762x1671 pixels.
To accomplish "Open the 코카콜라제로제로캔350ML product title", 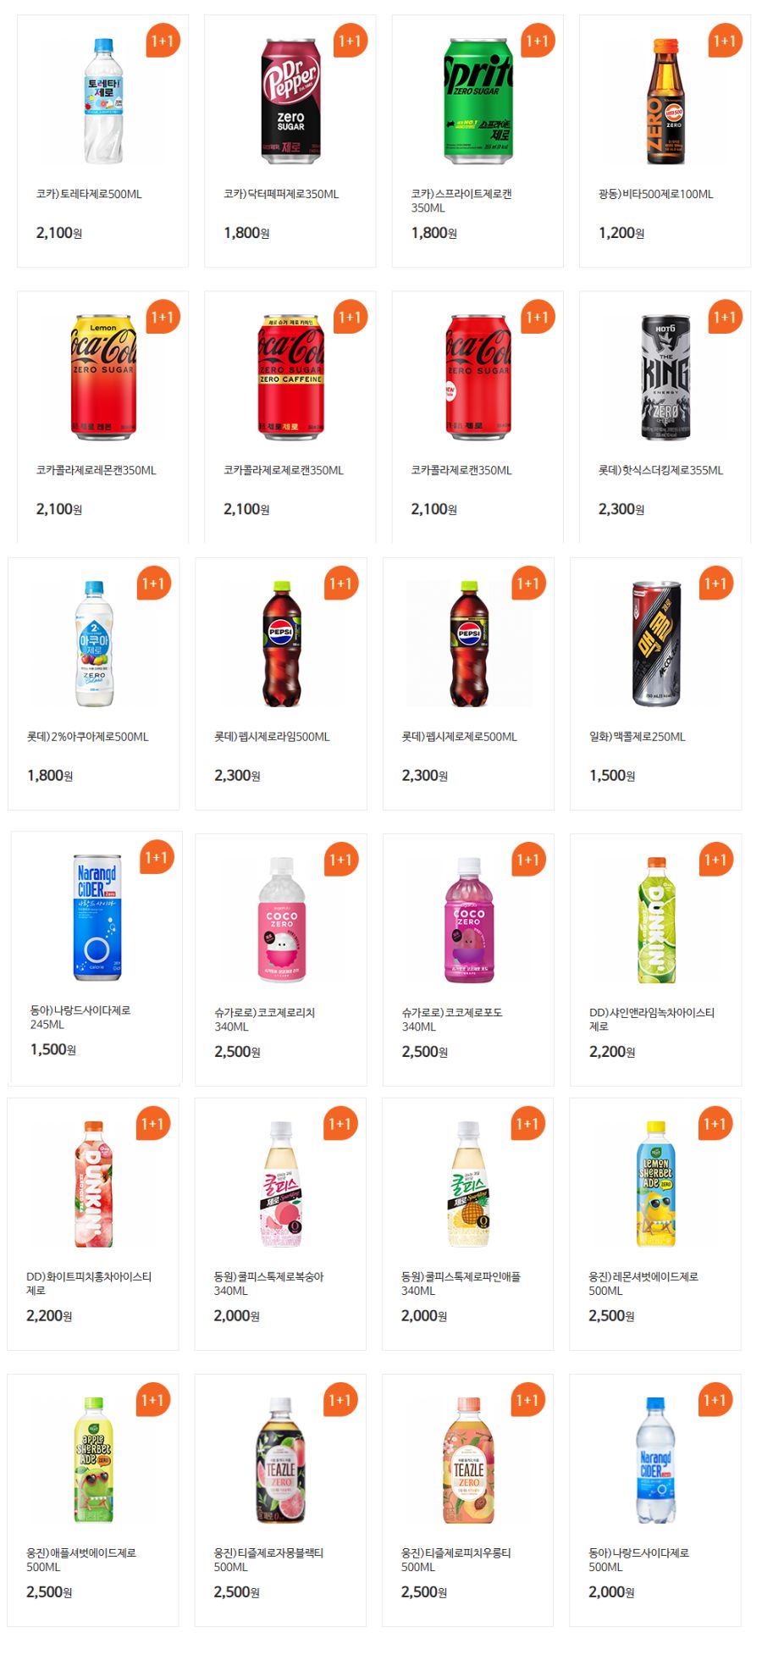I will point(284,470).
